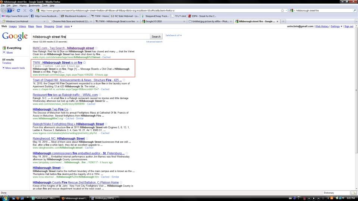Viewport: 358px width, 201px height.
Task: Switch to Untitled.jpg window in taskbar
Action: [x=104, y=198]
